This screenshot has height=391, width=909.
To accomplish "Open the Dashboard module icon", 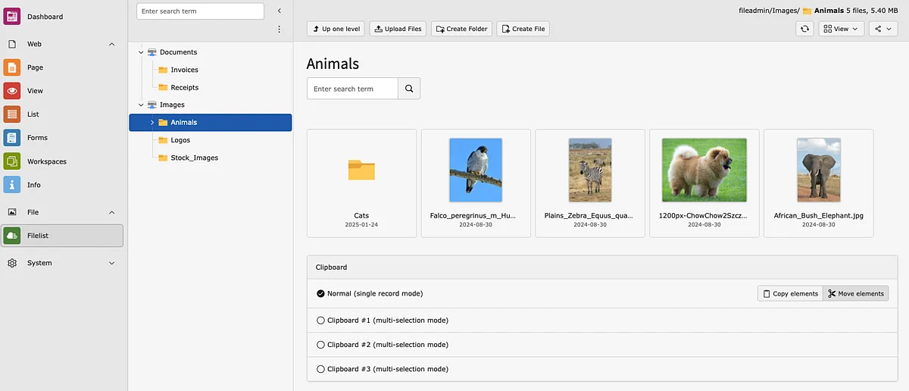I will pyautogui.click(x=12, y=17).
